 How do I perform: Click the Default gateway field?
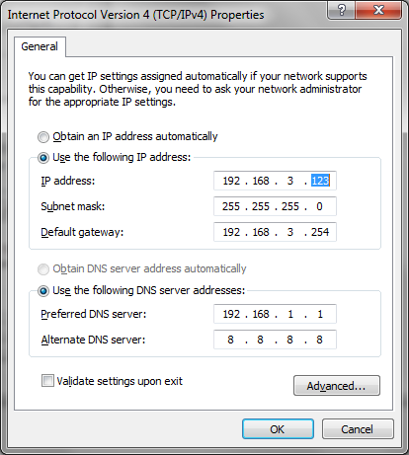tap(275, 232)
